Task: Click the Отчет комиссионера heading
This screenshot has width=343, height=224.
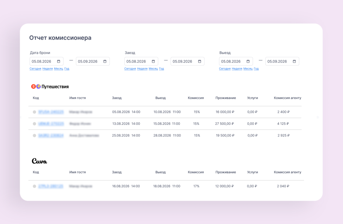Action: [x=60, y=38]
